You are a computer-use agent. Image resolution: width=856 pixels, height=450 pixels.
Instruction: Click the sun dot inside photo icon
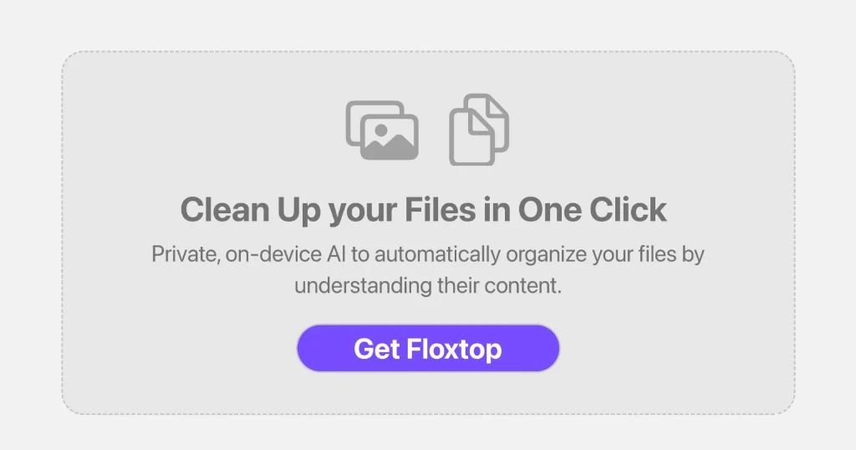coord(381,130)
